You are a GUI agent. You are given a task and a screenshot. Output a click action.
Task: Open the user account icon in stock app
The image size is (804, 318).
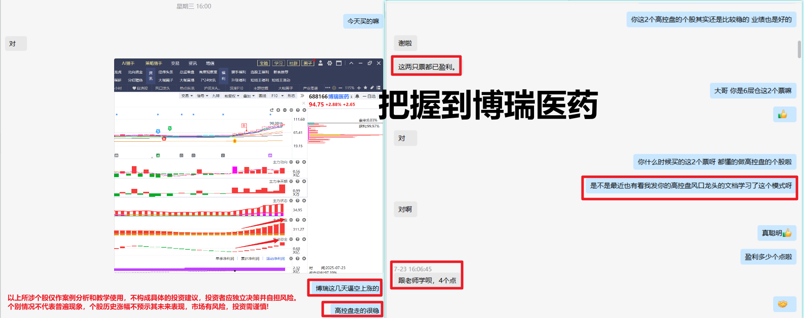321,63
